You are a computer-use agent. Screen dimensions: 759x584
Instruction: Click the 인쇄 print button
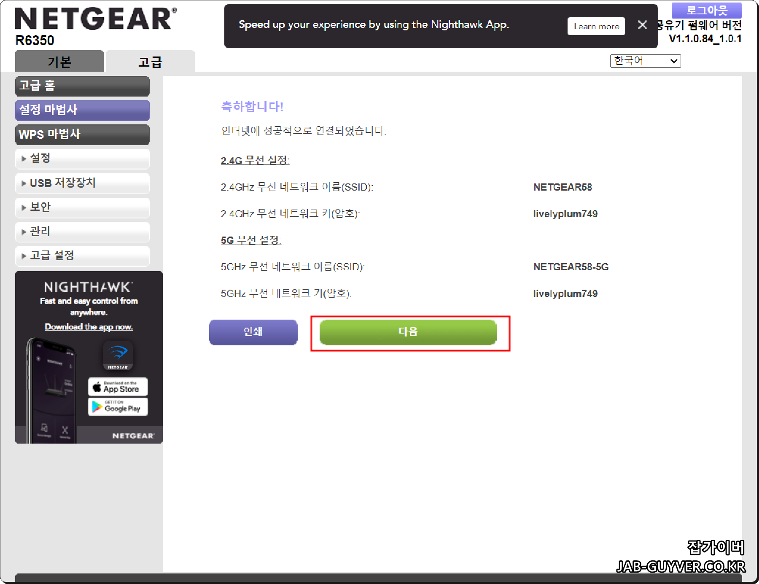pos(253,332)
